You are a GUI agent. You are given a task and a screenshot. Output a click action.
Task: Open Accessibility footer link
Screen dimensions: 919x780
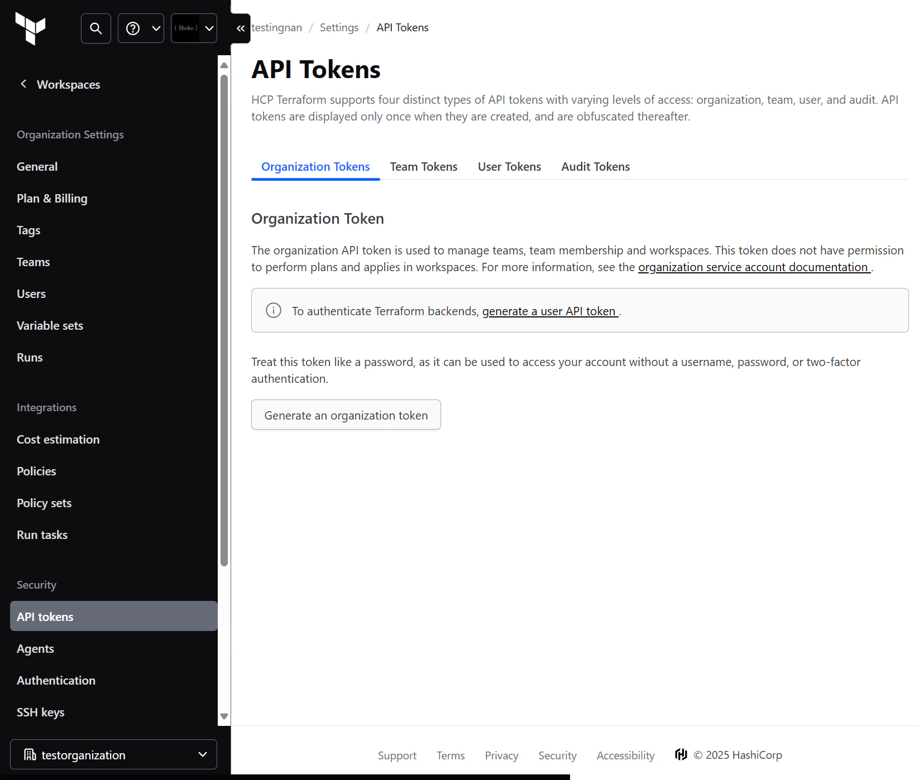click(x=625, y=755)
